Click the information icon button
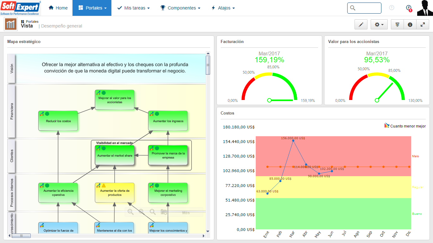Screen dimensions: 433x243 coord(410,24)
